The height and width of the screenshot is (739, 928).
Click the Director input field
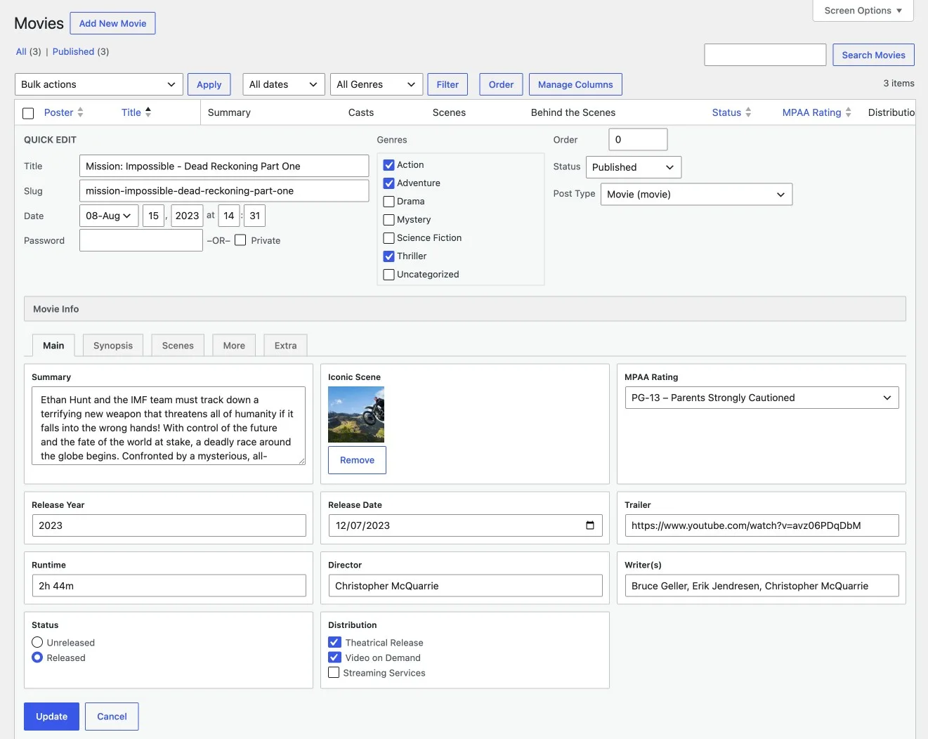pos(465,586)
